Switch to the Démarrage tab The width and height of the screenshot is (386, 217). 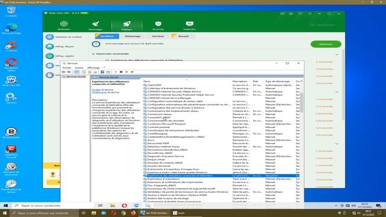(x=133, y=36)
